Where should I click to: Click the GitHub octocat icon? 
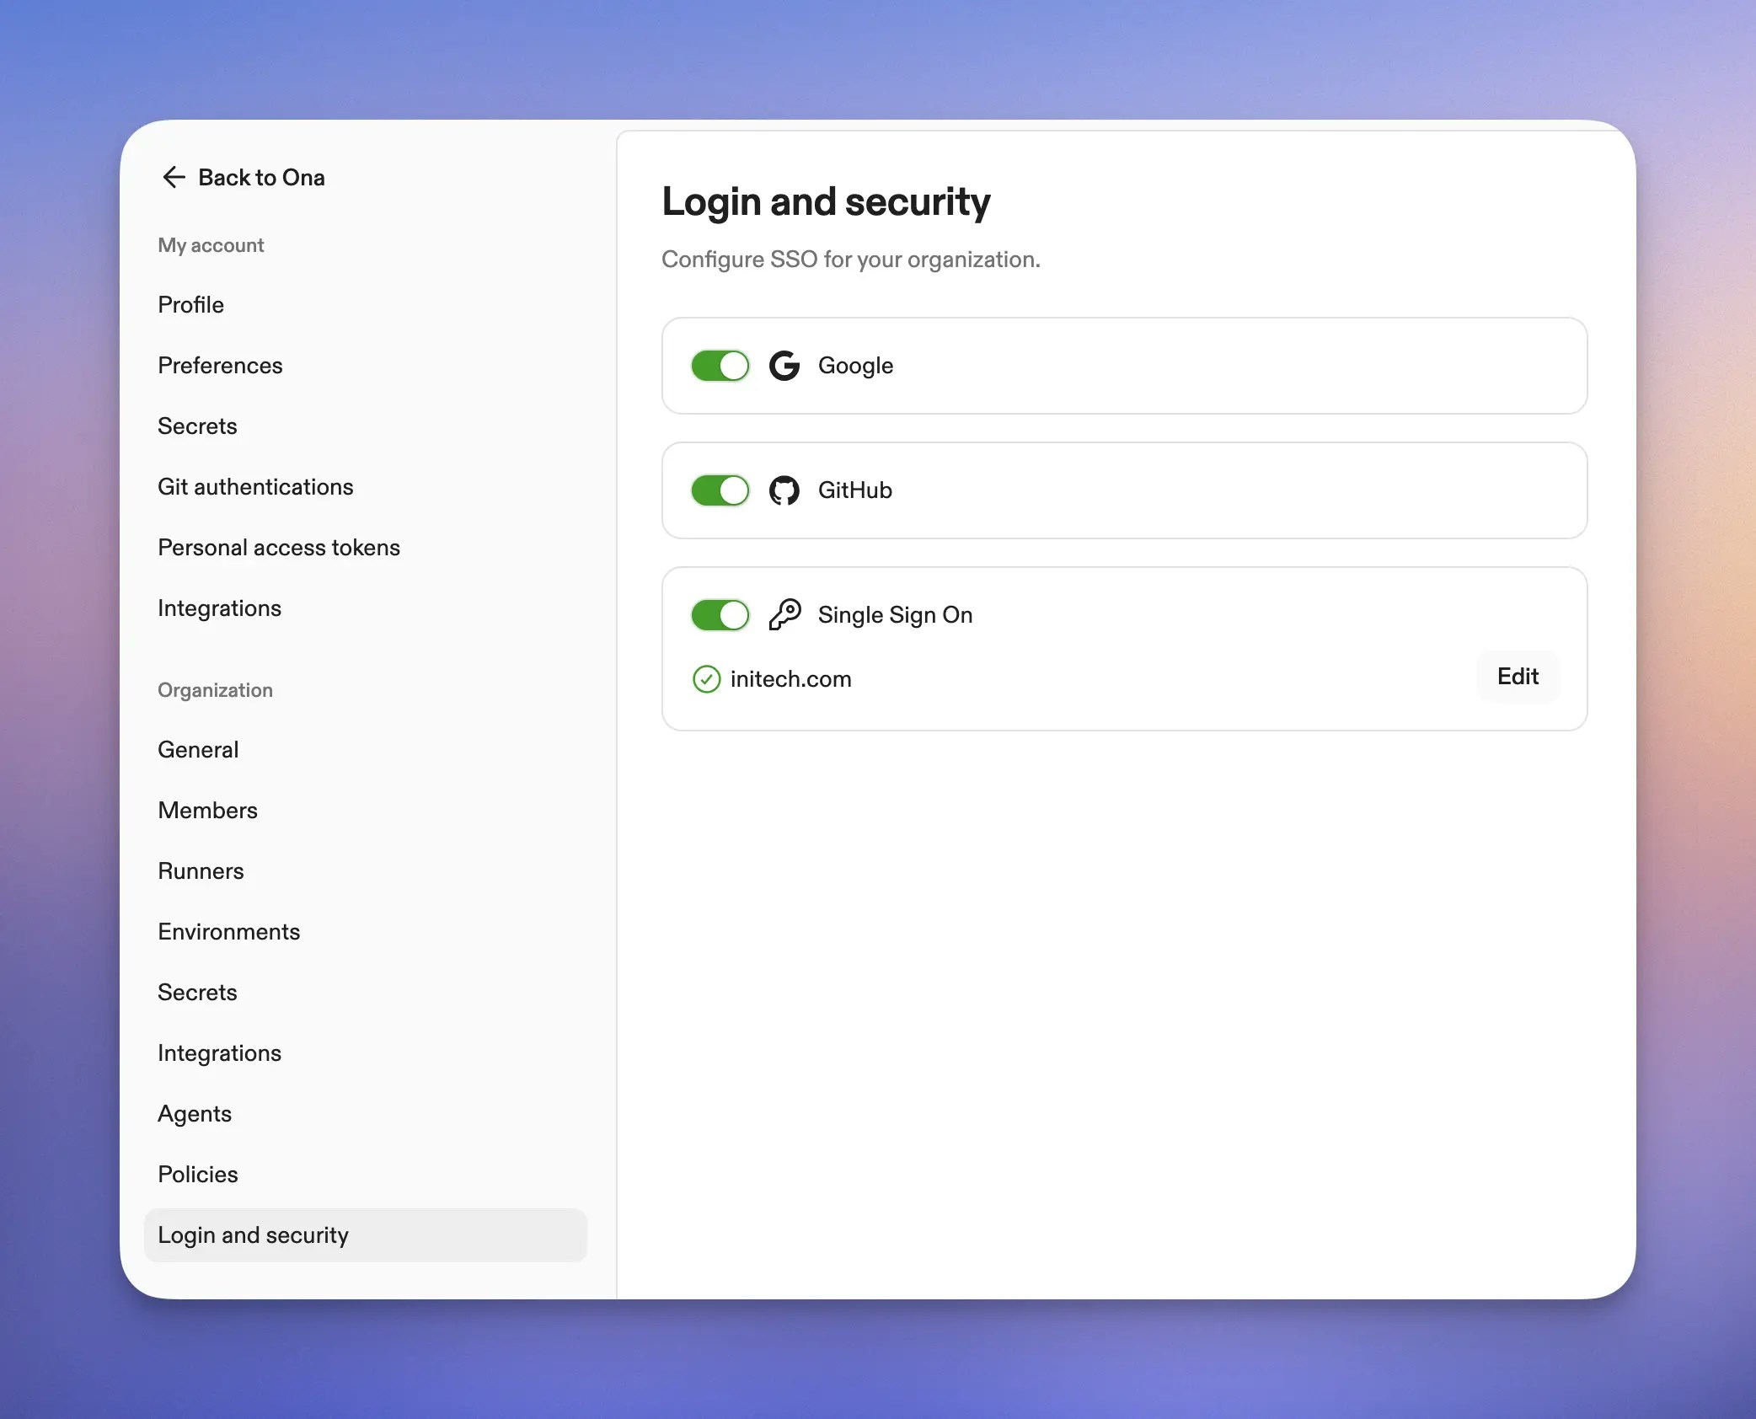(784, 490)
